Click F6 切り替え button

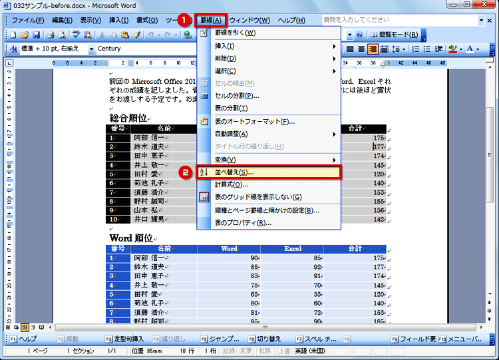(264, 339)
